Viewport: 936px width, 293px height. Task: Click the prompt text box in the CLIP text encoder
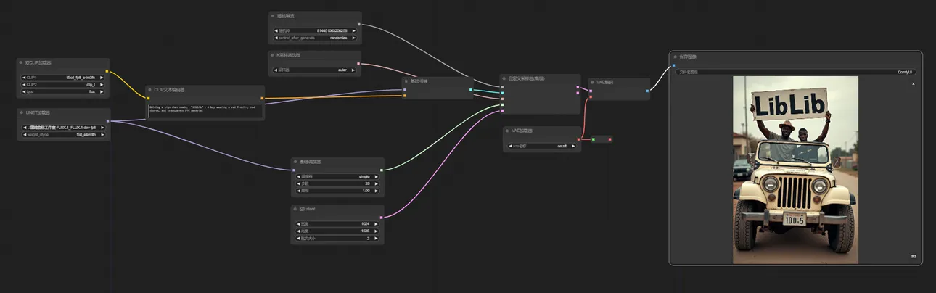pyautogui.click(x=205, y=111)
